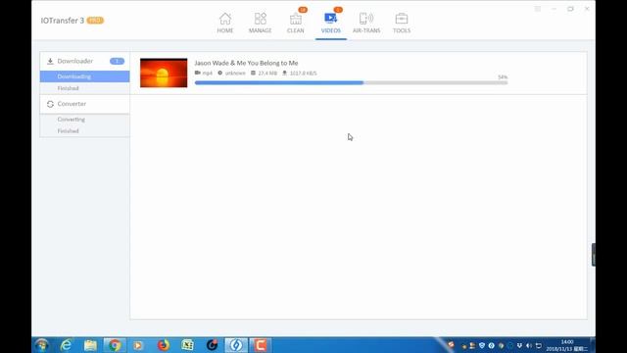Click the sunset video thumbnail

(x=164, y=73)
